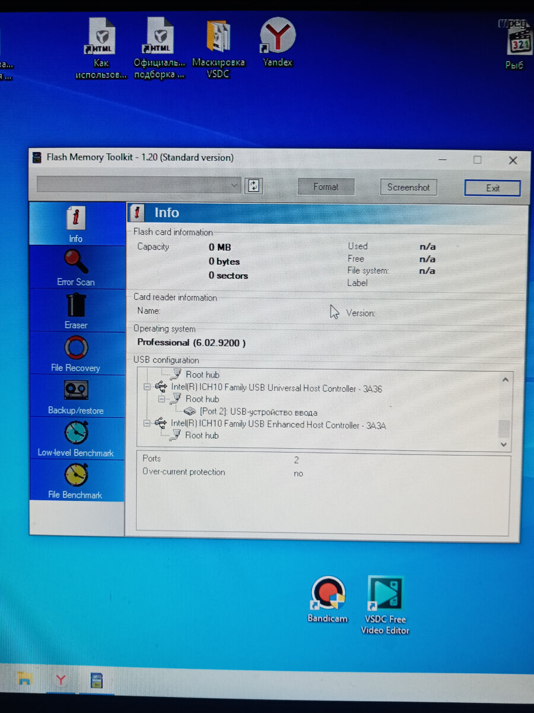This screenshot has height=713, width=534.
Task: Click the refresh device list icon
Action: tap(254, 185)
